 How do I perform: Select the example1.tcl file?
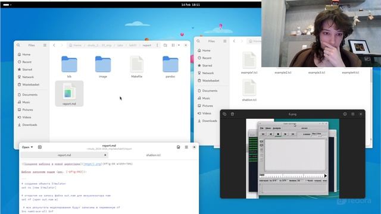click(x=249, y=62)
